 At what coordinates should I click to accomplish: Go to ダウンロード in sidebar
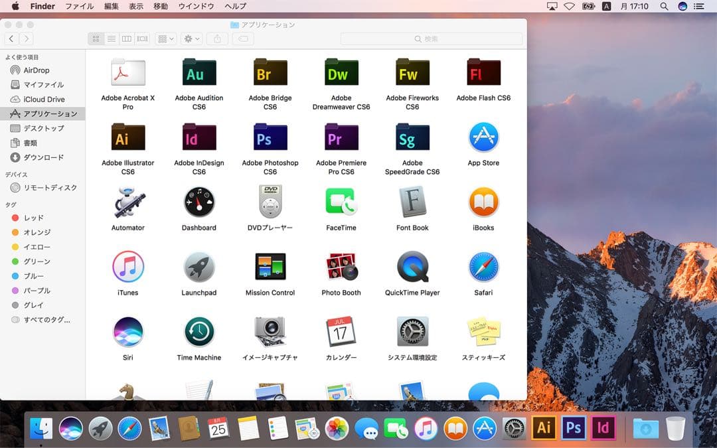tap(43, 157)
